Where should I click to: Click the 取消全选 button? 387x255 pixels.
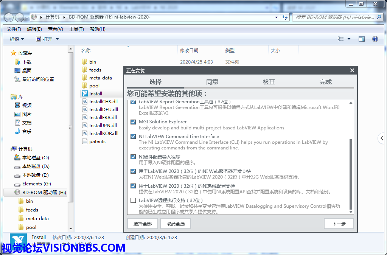(x=176, y=224)
